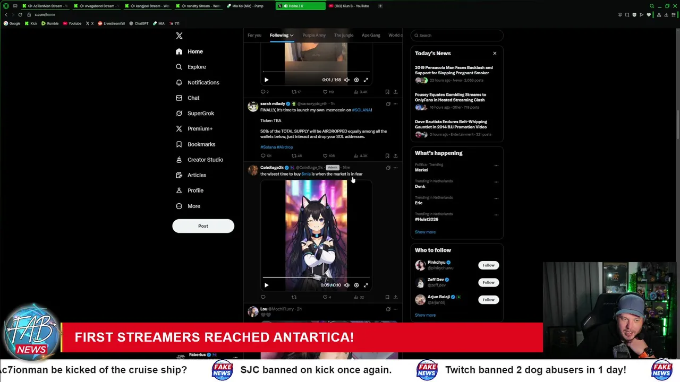
Task: Switch to The Jungle tab
Action: pyautogui.click(x=344, y=36)
